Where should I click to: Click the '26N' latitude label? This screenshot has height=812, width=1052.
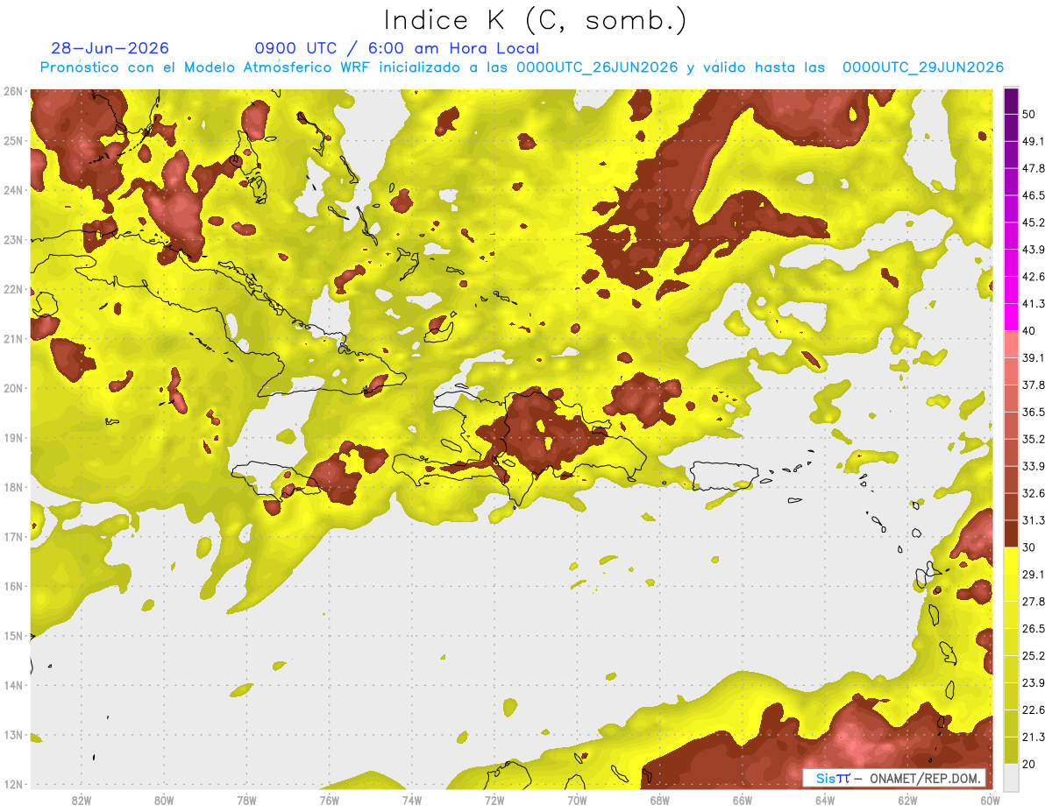click(12, 91)
